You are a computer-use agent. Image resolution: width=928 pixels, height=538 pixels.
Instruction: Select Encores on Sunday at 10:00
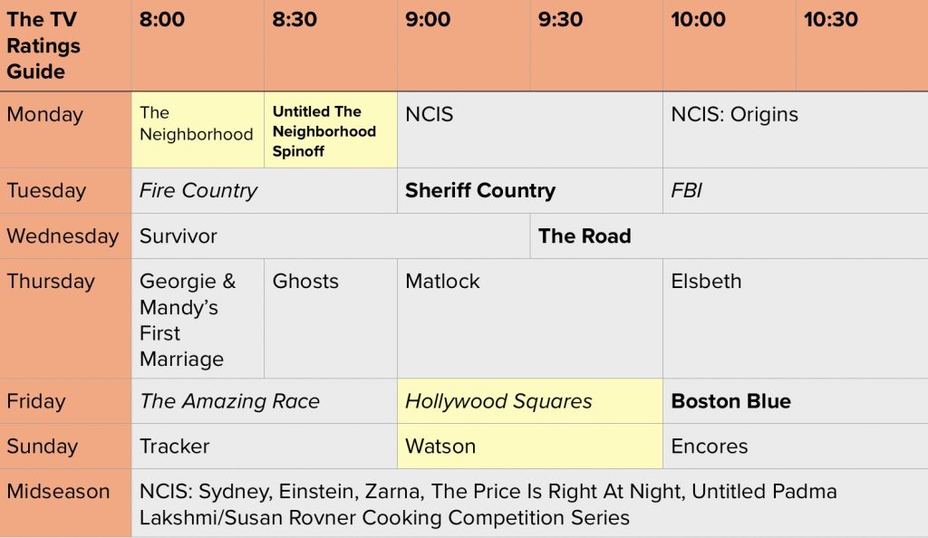point(710,447)
